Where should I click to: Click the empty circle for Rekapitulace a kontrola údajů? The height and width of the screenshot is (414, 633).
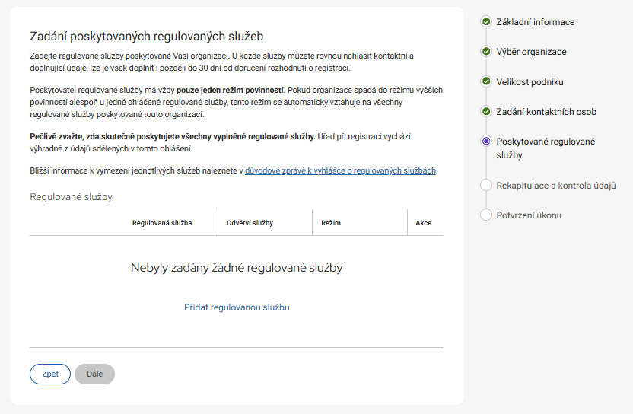coord(486,185)
